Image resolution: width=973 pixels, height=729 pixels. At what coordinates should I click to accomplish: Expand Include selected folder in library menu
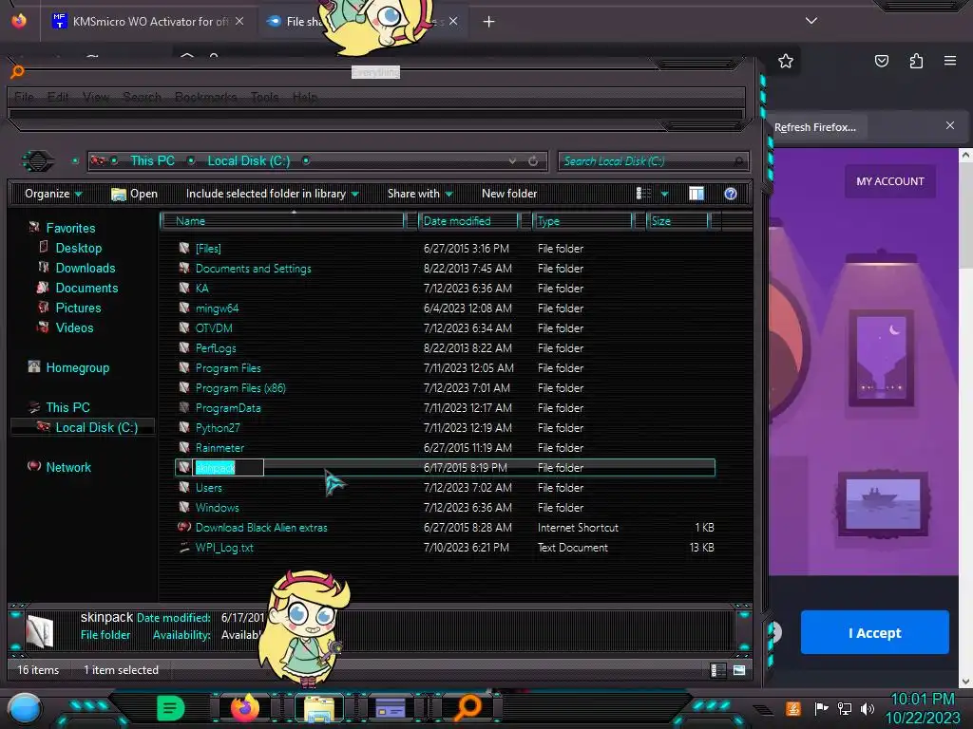[x=273, y=194]
